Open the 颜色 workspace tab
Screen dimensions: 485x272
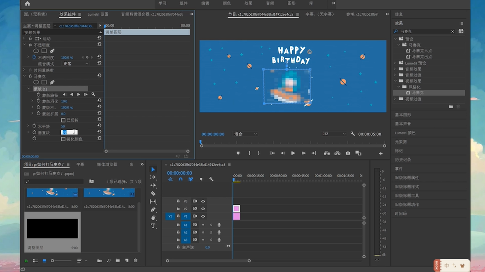pos(226,3)
